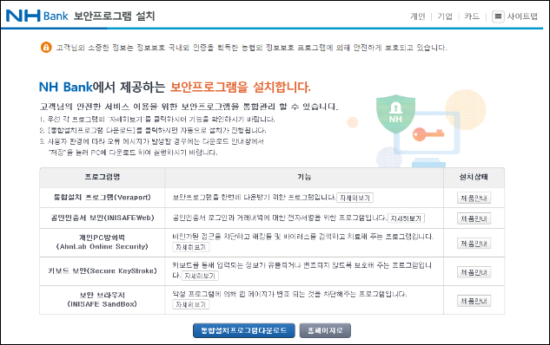This screenshot has width=550, height=345.
Task: Click 제품안내 in the INISAFEWeb row
Action: [474, 218]
